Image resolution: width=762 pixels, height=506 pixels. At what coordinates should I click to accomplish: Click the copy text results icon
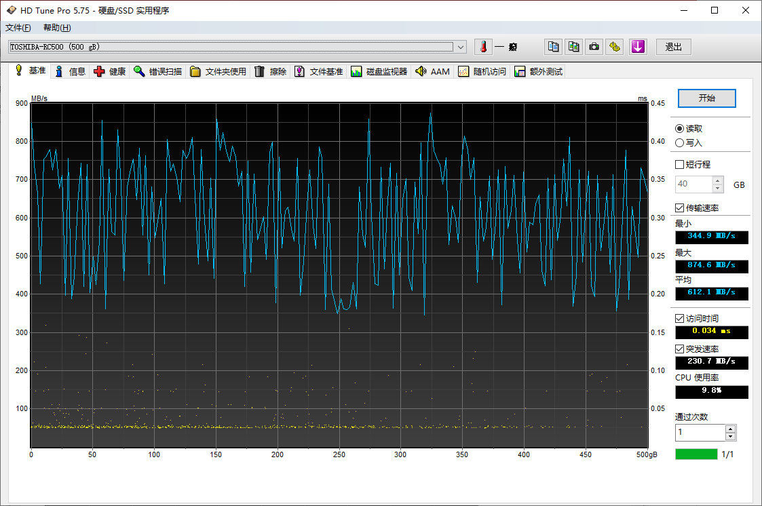[554, 47]
